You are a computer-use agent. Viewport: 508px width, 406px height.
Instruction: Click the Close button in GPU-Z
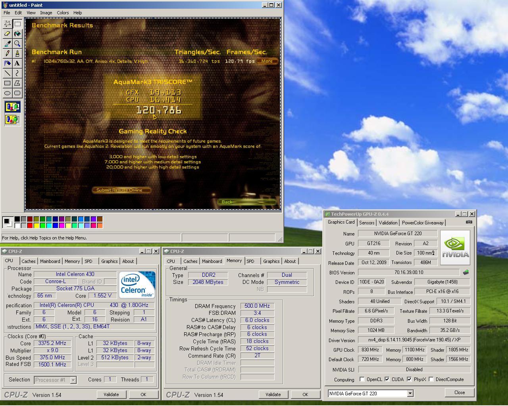[x=460, y=393]
